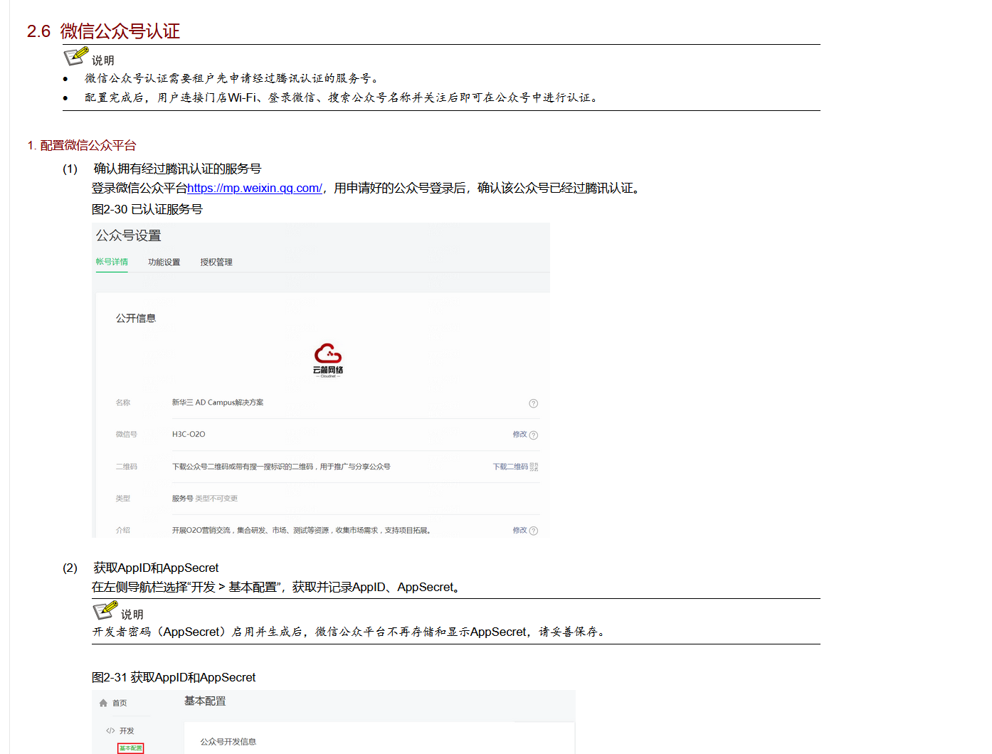Click the note pencil icon under the 2.6 heading
The width and height of the screenshot is (992, 754).
[76, 56]
